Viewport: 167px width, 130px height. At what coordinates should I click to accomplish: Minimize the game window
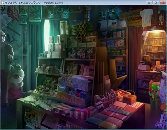pos(149,2)
